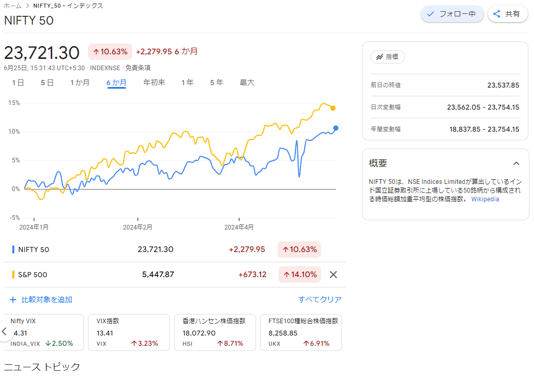Click the ホーム breadcrumb link
The width and height of the screenshot is (534, 376).
pyautogui.click(x=13, y=6)
